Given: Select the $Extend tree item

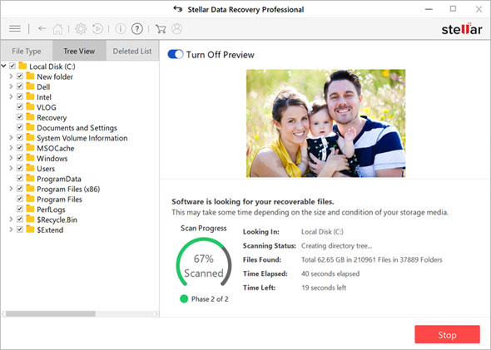Looking at the screenshot, I should click(50, 230).
